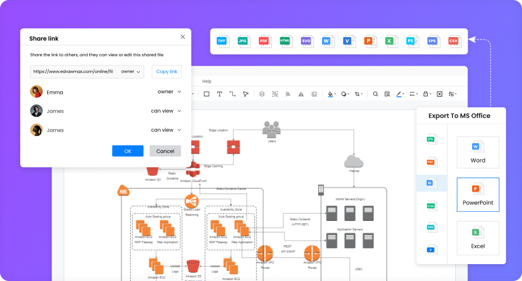522x281 pixels.
Task: Open the Layers icon in toolbar
Action: (262, 94)
